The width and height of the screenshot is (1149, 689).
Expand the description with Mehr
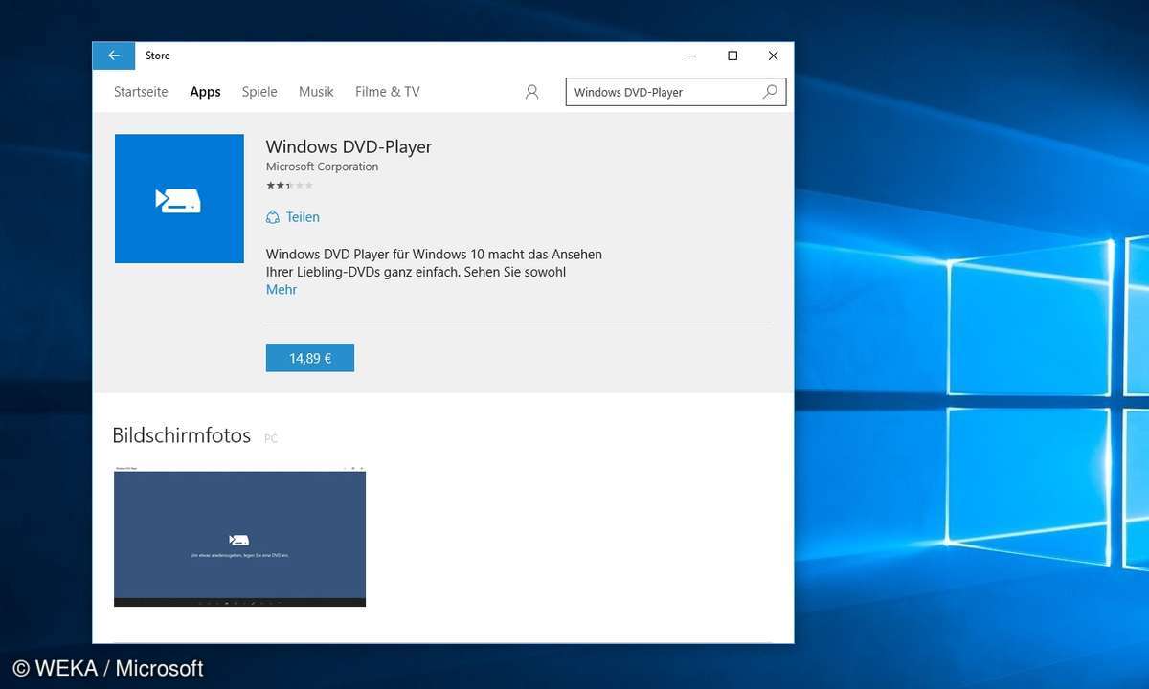click(282, 289)
